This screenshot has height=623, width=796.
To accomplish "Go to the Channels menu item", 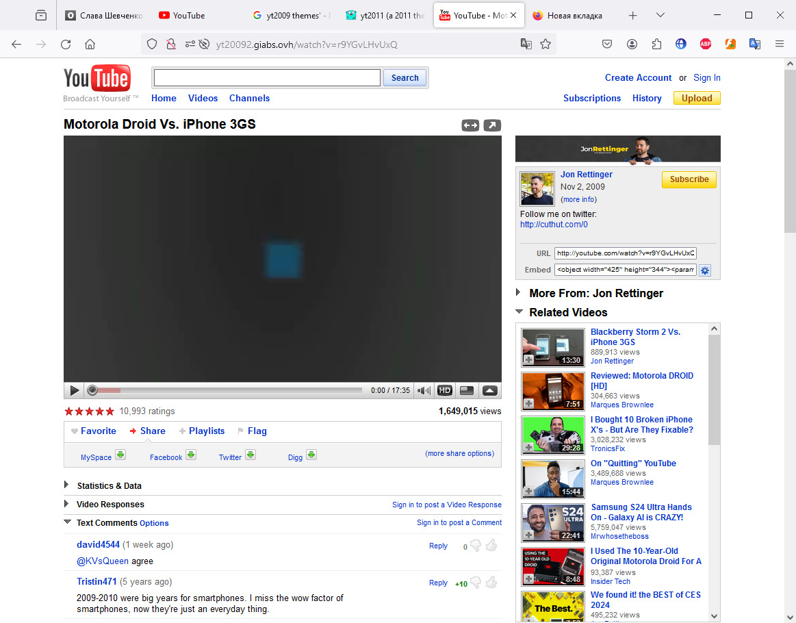I will (249, 98).
